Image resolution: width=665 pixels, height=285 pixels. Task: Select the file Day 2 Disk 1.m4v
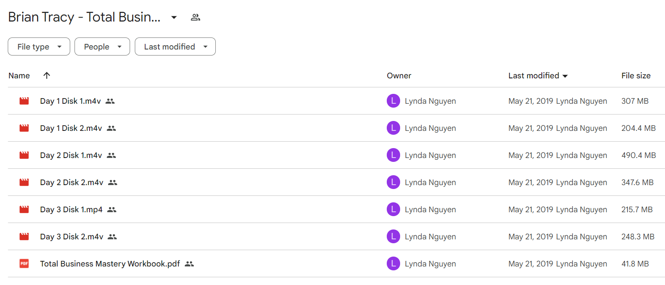point(71,155)
